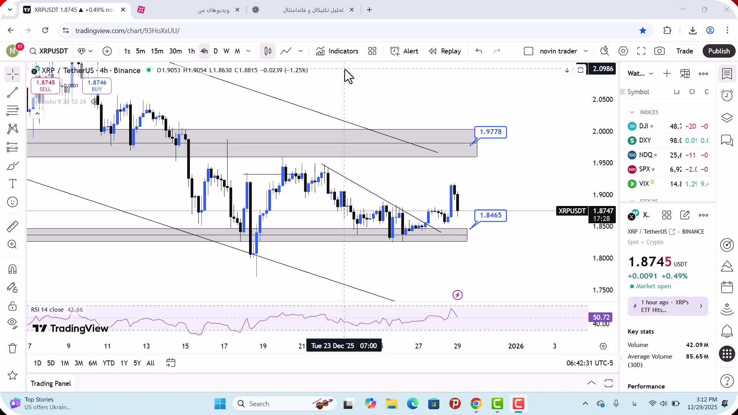The height and width of the screenshot is (415, 738).
Task: Open quick search icon
Action: click(605, 51)
